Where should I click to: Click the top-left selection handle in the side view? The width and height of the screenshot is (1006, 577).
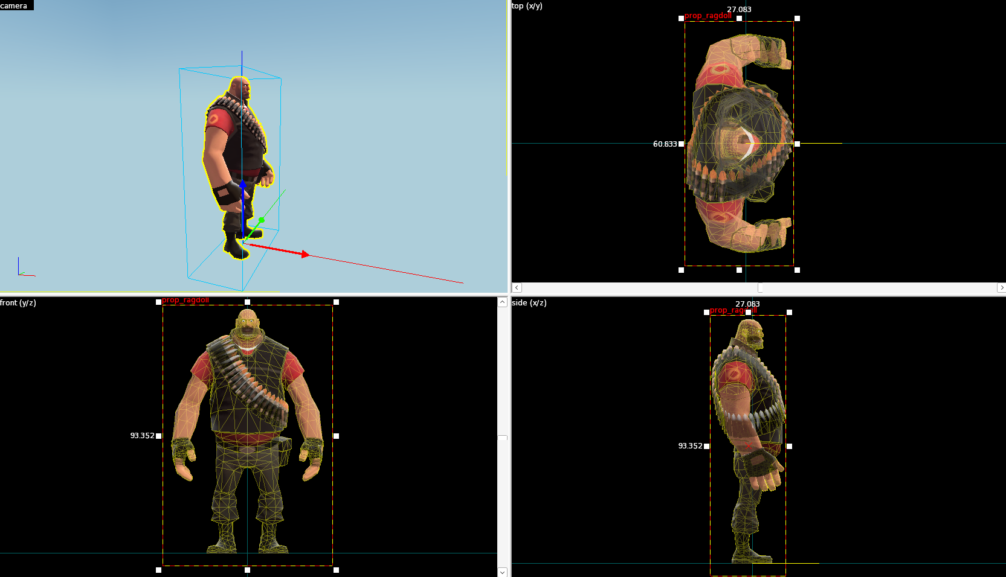coord(707,313)
